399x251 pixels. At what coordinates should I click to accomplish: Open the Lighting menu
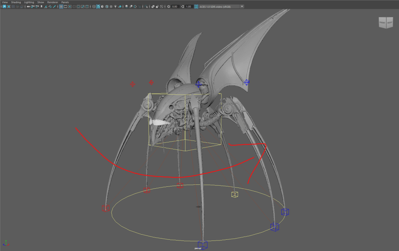click(x=29, y=2)
